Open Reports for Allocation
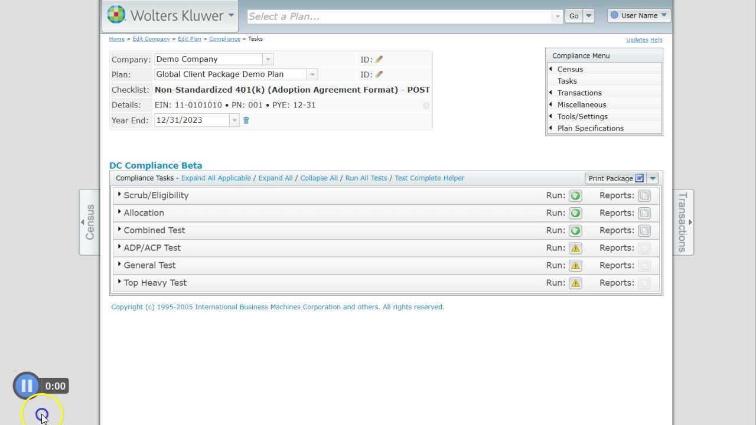This screenshot has width=756, height=425. coord(644,213)
